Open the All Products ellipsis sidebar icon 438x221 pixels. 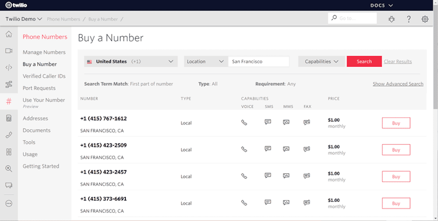[x=9, y=203]
